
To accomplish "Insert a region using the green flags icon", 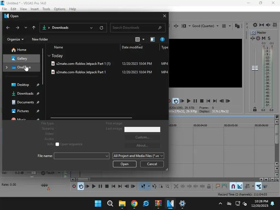I will tap(224, 186).
